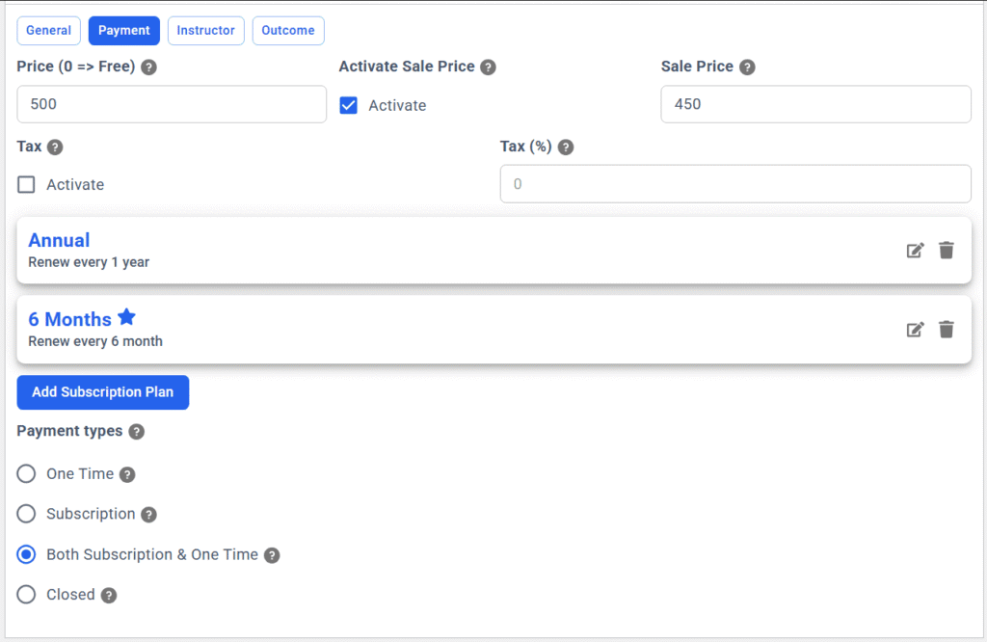Uncheck the Activate Sale Price checkbox
Screen dimensions: 987x642
tap(348, 105)
